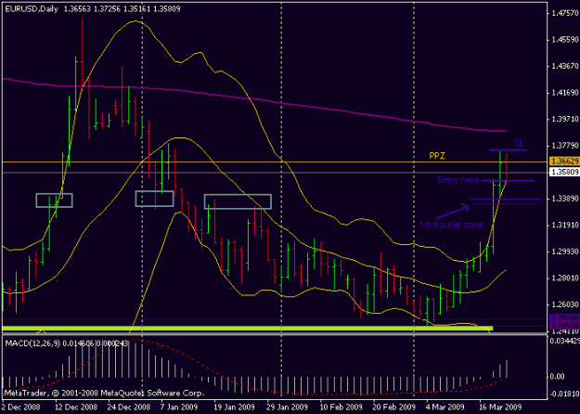Click the 1.47570 price axis label
This screenshot has width=580, height=414.
[564, 13]
